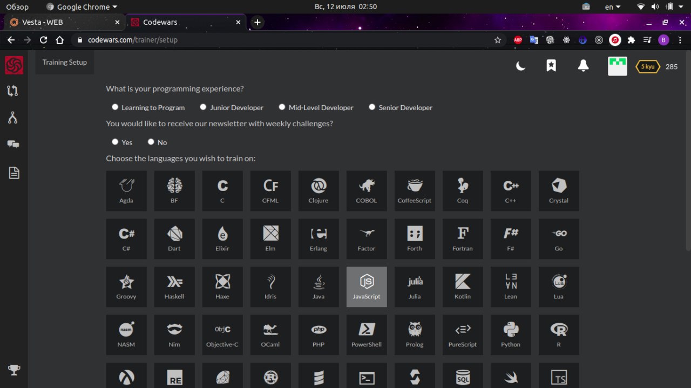Choose the CoffeeScript language tile

415,191
